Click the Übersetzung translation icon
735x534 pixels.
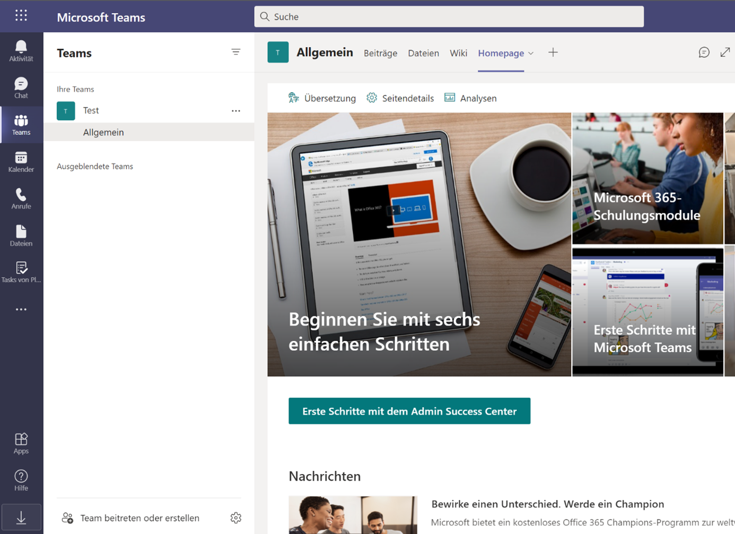[294, 98]
